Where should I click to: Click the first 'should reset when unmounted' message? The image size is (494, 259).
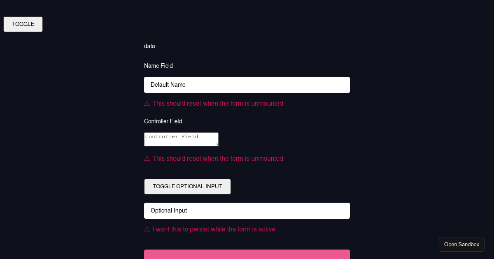(218, 103)
